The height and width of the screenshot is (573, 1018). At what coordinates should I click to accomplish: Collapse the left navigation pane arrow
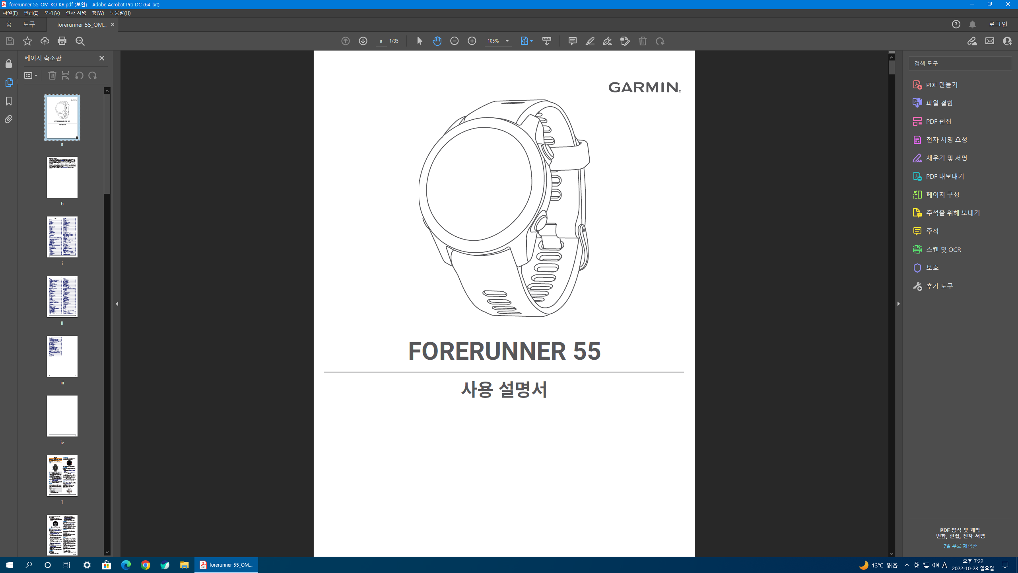[x=117, y=304]
